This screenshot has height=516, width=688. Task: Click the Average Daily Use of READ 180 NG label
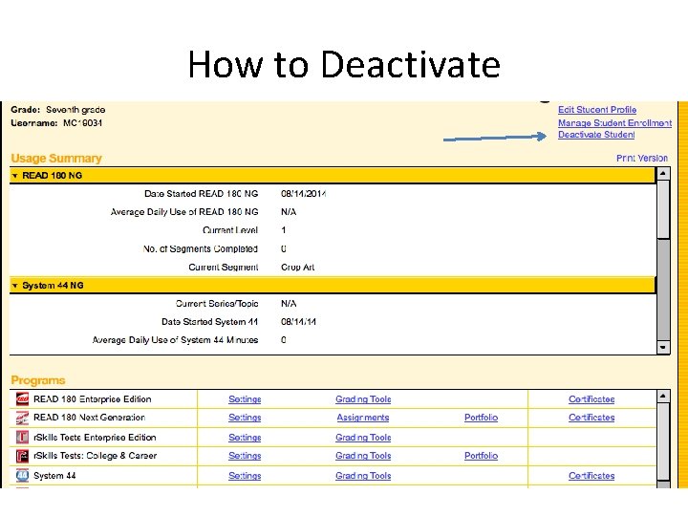point(184,212)
